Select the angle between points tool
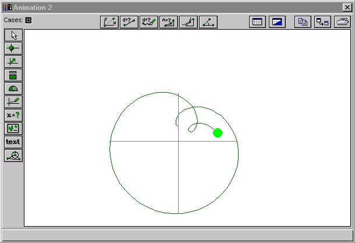 pyautogui.click(x=208, y=22)
